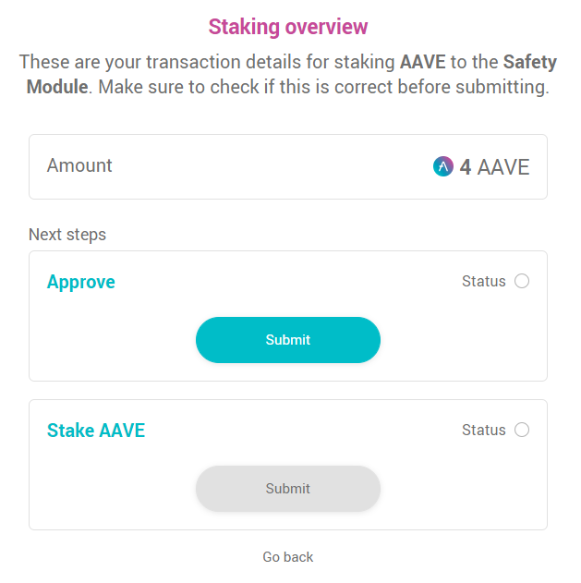Click the bold AAVE word in description
The image size is (581, 583).
[x=423, y=62]
